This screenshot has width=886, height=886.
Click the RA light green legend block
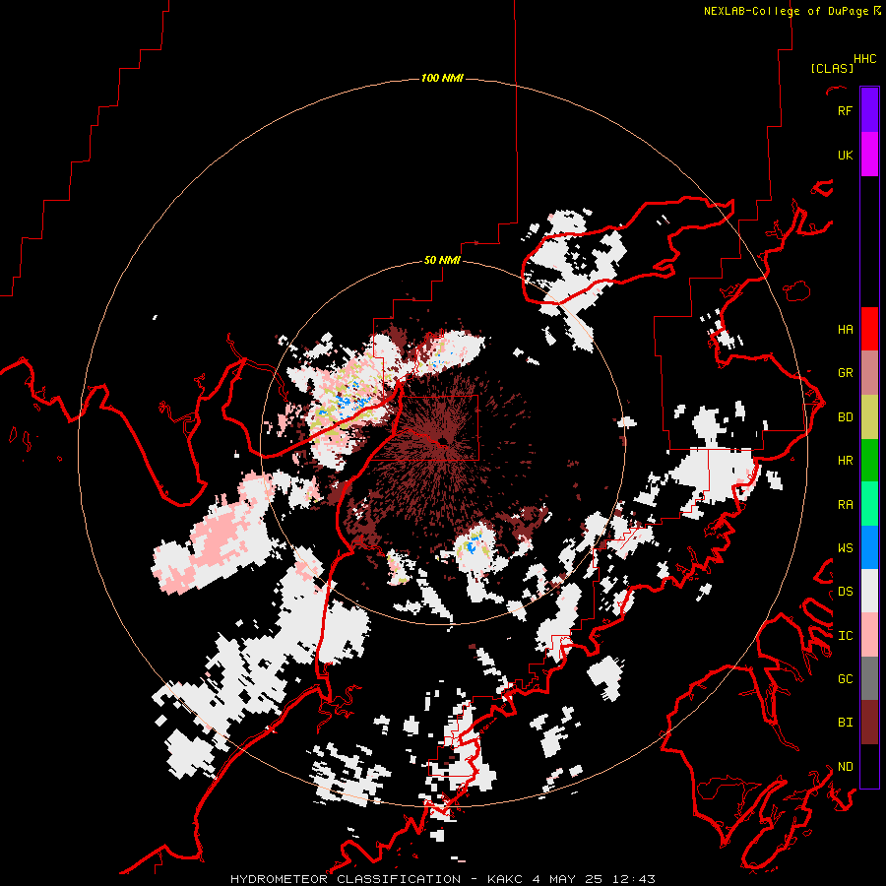click(x=869, y=504)
